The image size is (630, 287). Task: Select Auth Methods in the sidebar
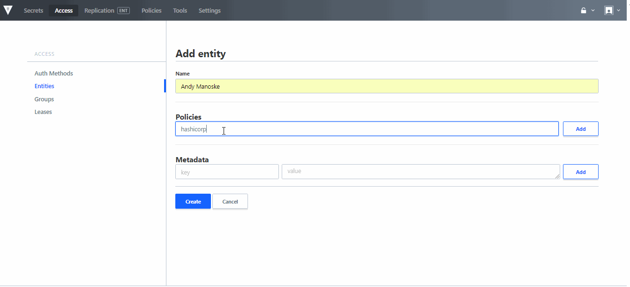[x=53, y=73]
